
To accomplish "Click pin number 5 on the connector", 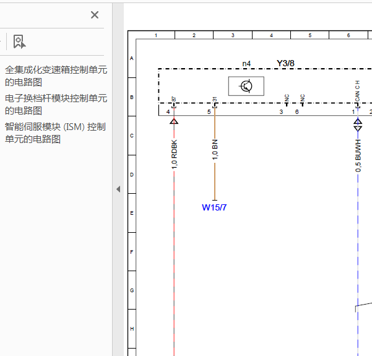I will 209,112.
